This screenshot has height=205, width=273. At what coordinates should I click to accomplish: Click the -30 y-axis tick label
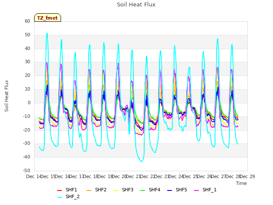(27, 143)
